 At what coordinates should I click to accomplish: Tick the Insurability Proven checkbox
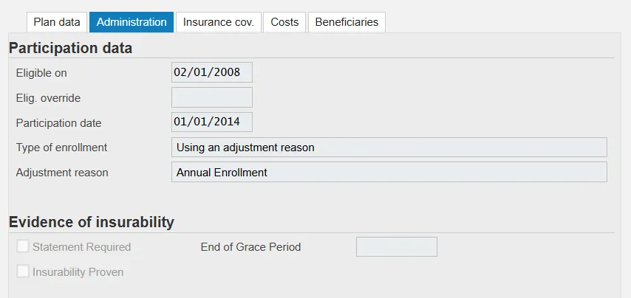[x=23, y=271]
